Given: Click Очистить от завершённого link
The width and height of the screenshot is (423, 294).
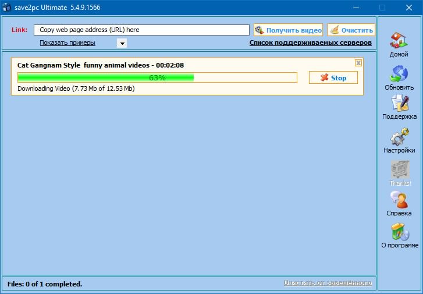Looking at the screenshot, I should (x=328, y=283).
